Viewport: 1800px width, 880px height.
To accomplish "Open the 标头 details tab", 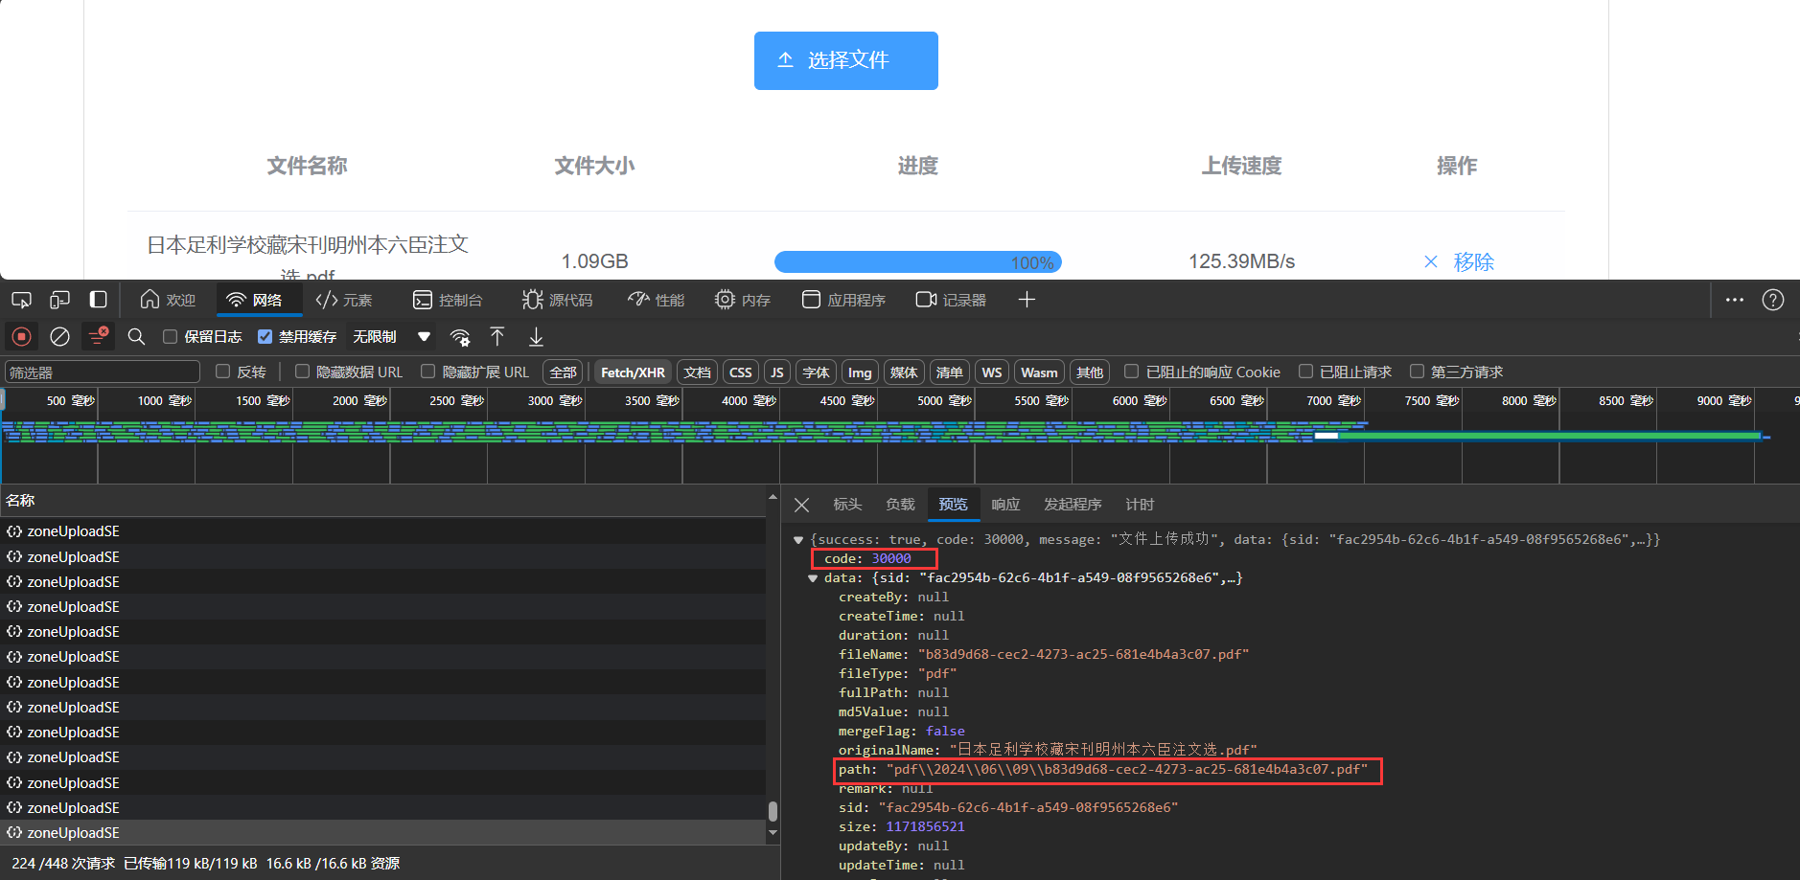I will 847,505.
